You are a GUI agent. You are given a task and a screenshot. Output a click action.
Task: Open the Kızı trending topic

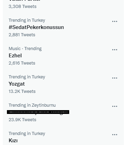coord(13,141)
